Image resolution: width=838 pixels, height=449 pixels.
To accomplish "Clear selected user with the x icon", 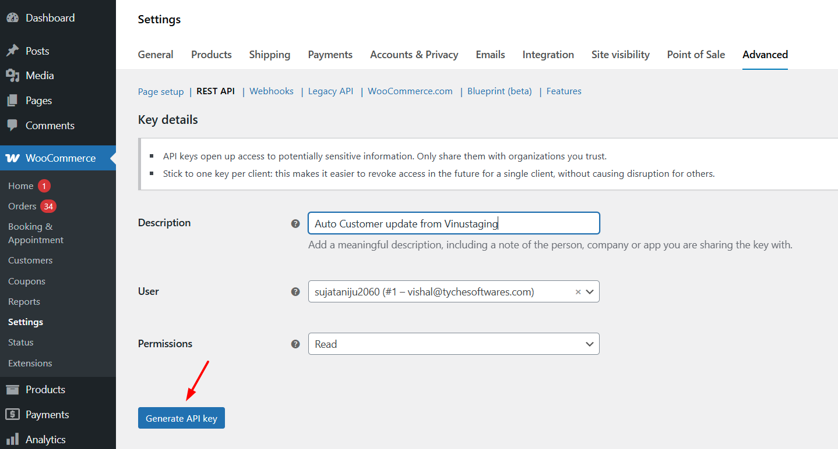I will pyautogui.click(x=578, y=292).
